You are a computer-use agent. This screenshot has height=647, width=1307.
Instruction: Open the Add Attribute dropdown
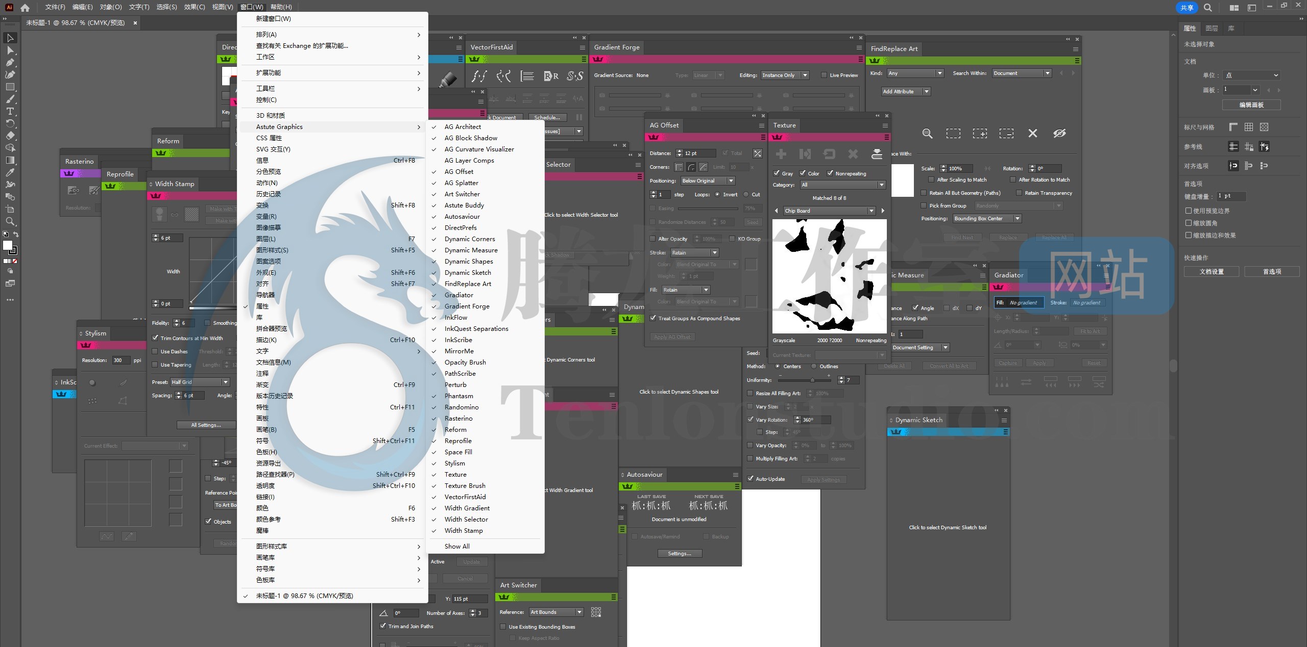pyautogui.click(x=906, y=92)
